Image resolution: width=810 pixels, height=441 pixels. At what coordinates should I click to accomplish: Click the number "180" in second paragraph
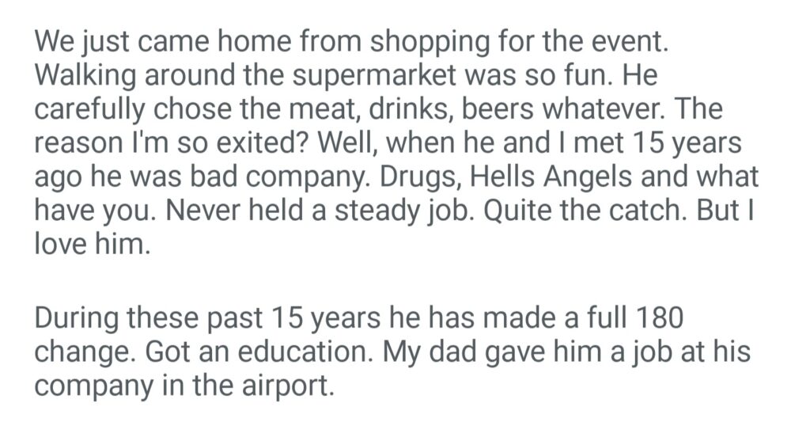coord(658,317)
